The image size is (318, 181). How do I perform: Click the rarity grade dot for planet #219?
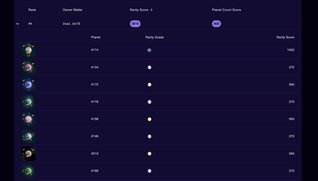click(149, 154)
